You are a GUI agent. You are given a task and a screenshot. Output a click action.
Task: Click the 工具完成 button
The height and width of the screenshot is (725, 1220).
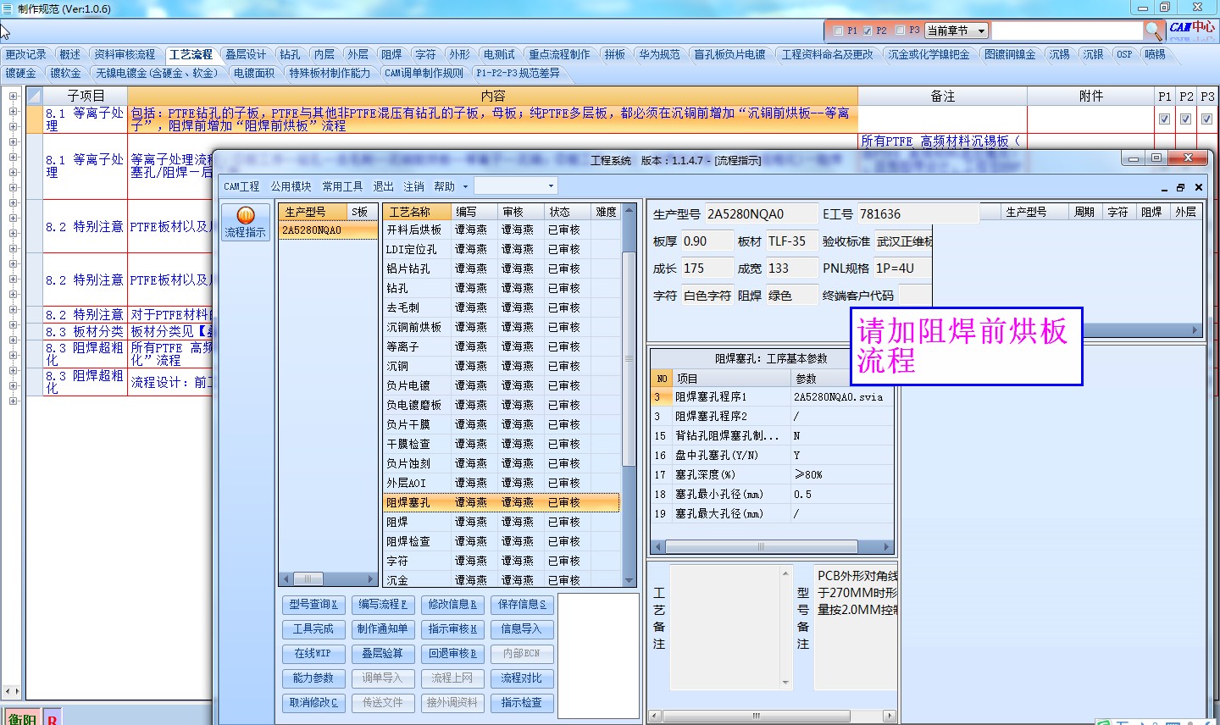[313, 629]
